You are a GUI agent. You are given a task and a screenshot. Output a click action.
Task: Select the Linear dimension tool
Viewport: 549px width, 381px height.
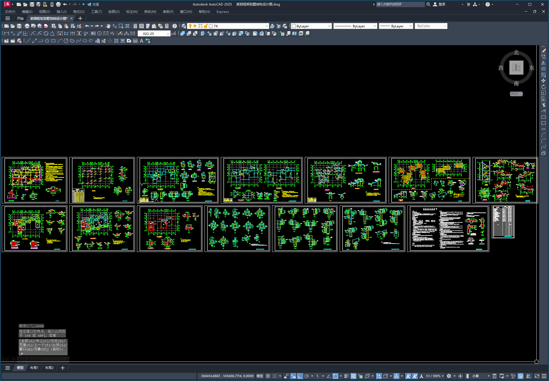(7, 33)
